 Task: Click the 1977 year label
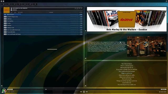78,9
